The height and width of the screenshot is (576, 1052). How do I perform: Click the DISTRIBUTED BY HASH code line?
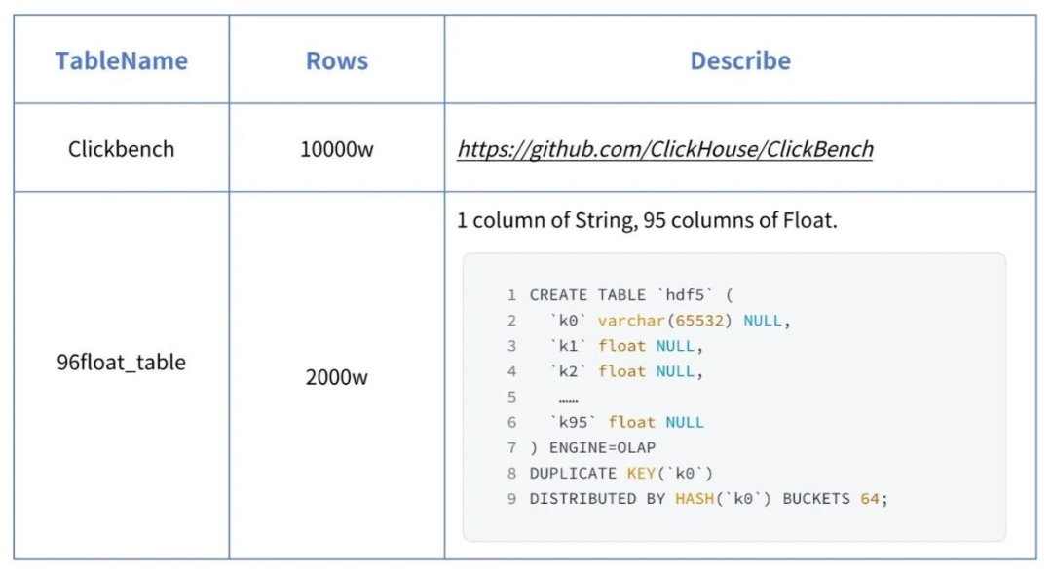[x=708, y=498]
